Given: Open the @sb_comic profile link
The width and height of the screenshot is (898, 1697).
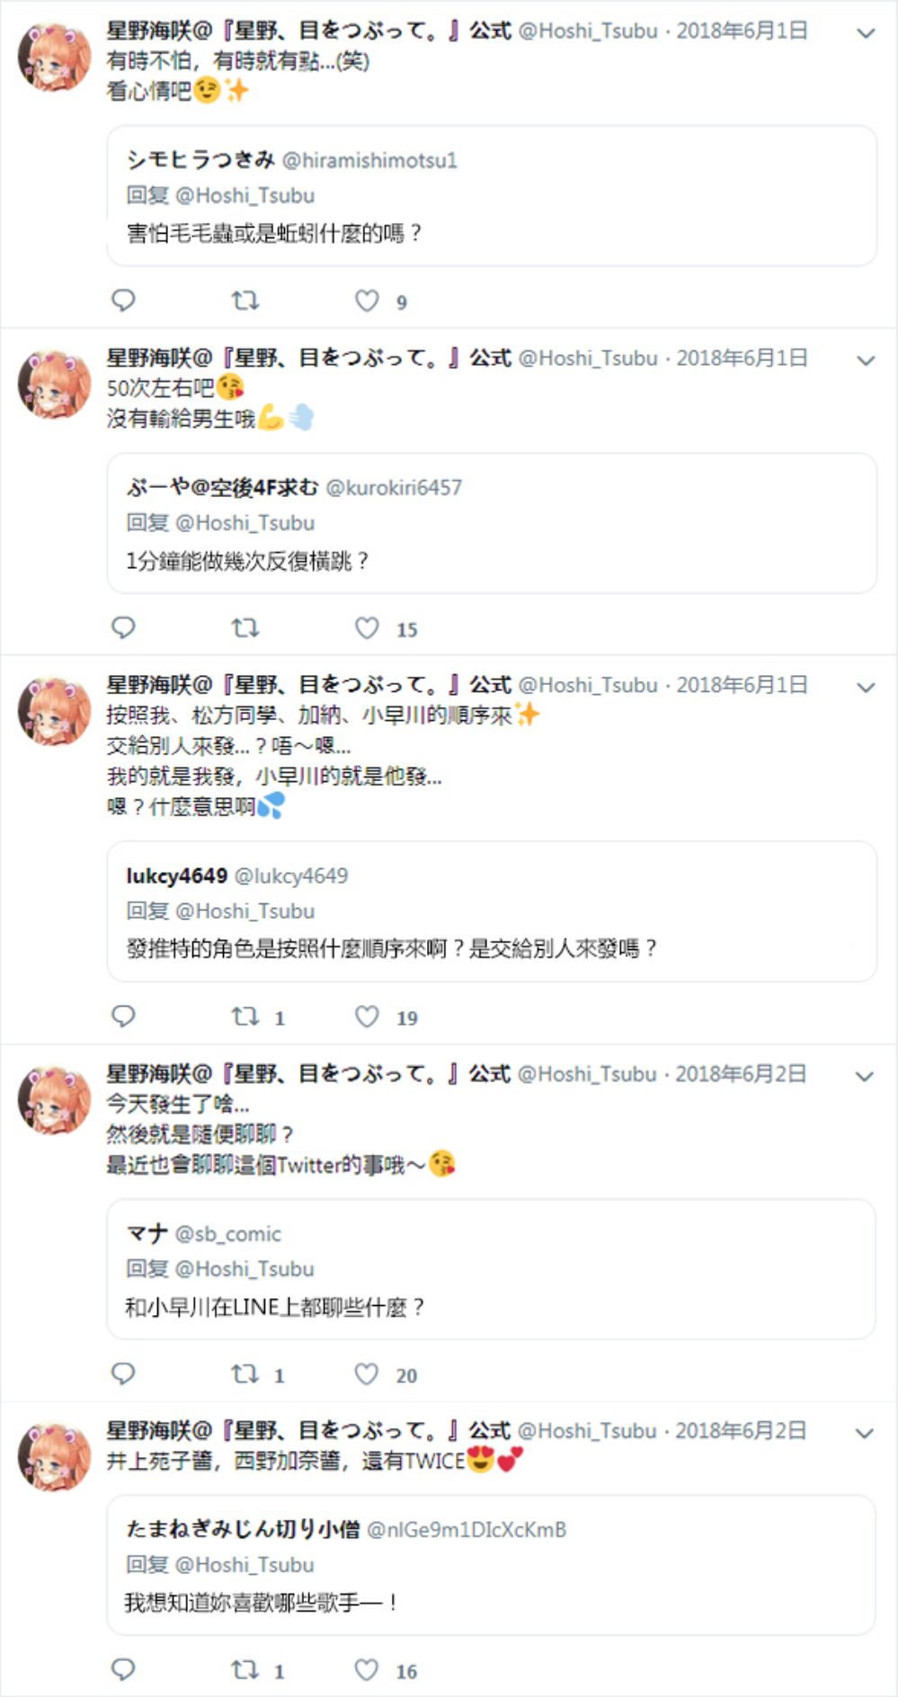Looking at the screenshot, I should pyautogui.click(x=228, y=1233).
